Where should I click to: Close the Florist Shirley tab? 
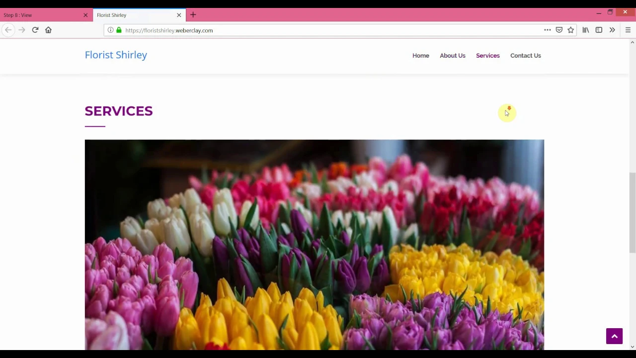[x=179, y=15]
